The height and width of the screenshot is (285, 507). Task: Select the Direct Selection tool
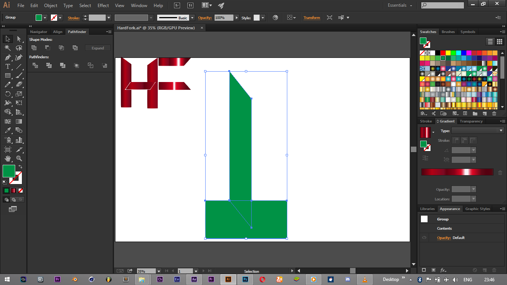19,39
